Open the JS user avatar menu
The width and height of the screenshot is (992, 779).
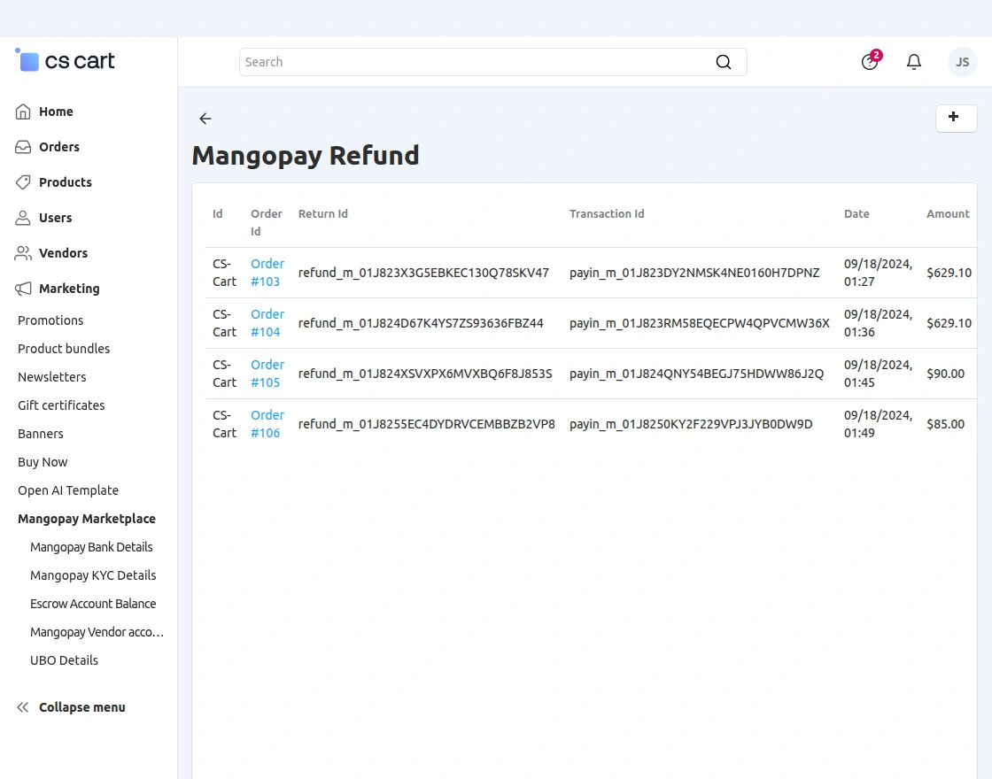pos(962,62)
